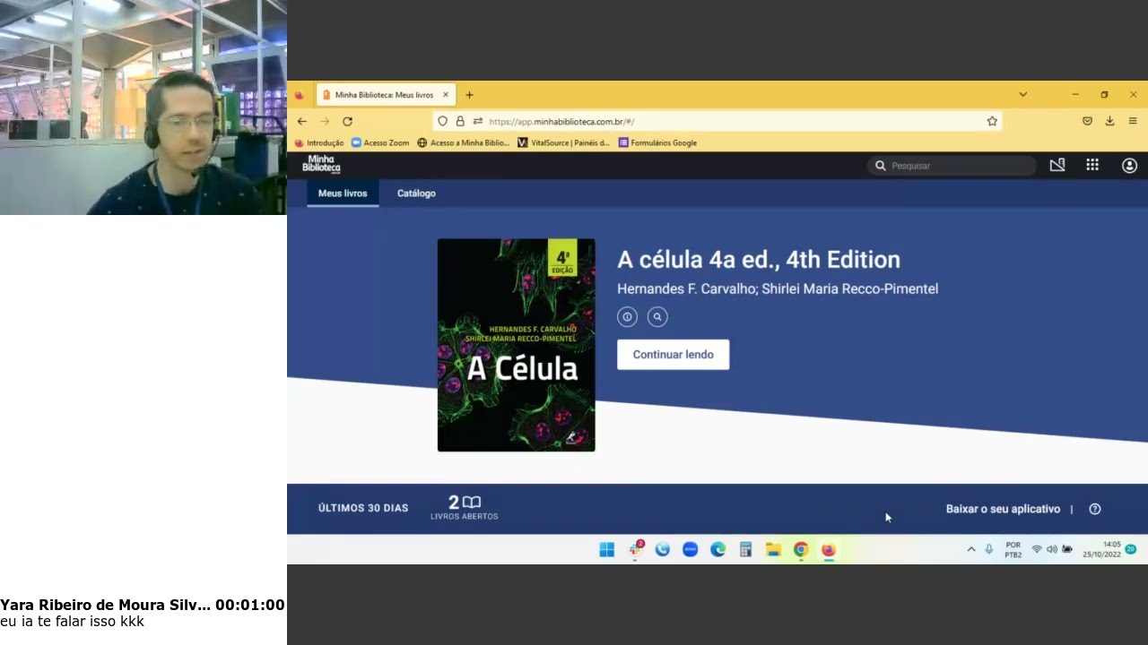The height and width of the screenshot is (645, 1148).
Task: Click the help question mark icon
Action: click(1095, 509)
